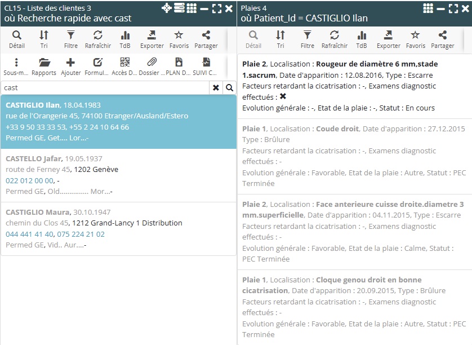Click Détail icon in client list toolbar
Viewport: 472px width, 345px height.
pyautogui.click(x=16, y=39)
